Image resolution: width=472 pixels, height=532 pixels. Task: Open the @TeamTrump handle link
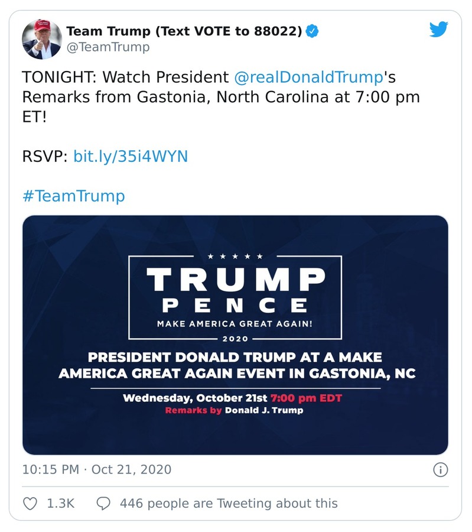coord(108,47)
